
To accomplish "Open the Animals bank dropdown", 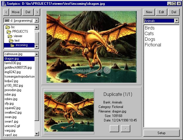I will [177, 21].
